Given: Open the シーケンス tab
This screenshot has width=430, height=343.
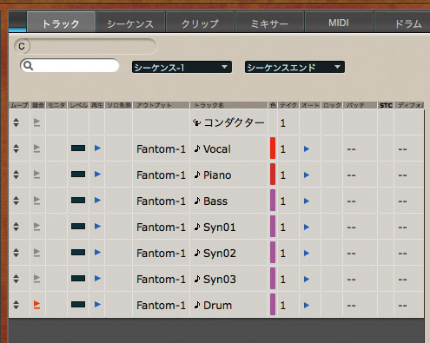Looking at the screenshot, I should pos(130,23).
